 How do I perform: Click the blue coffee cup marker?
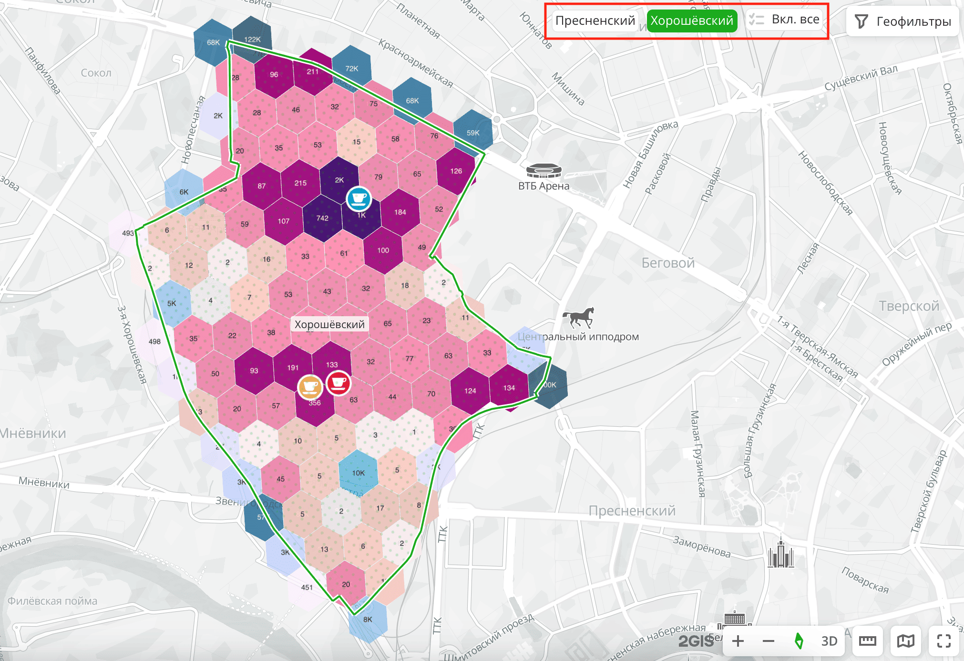[x=359, y=198]
